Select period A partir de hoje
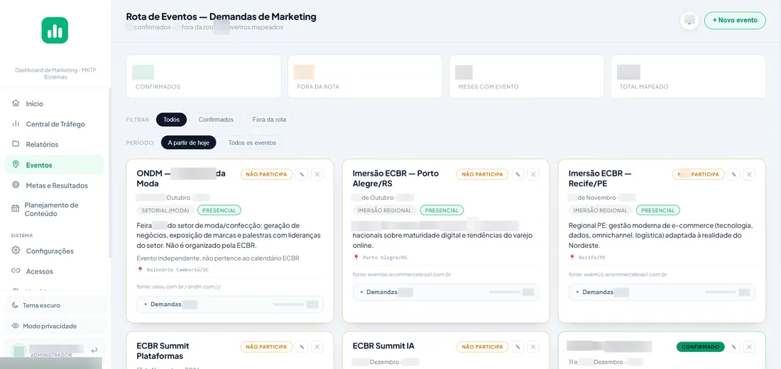781x369 pixels. (x=188, y=142)
